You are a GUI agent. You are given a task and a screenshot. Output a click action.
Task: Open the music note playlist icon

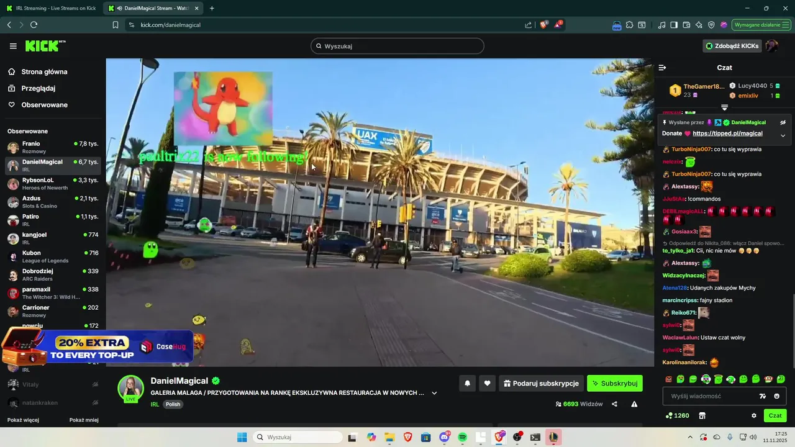click(661, 25)
